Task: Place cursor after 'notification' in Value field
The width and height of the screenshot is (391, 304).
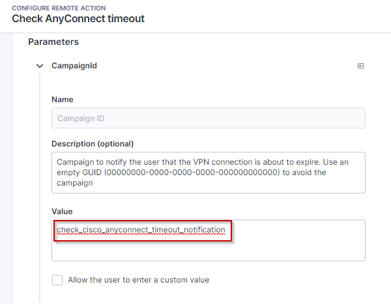Action: [225, 230]
